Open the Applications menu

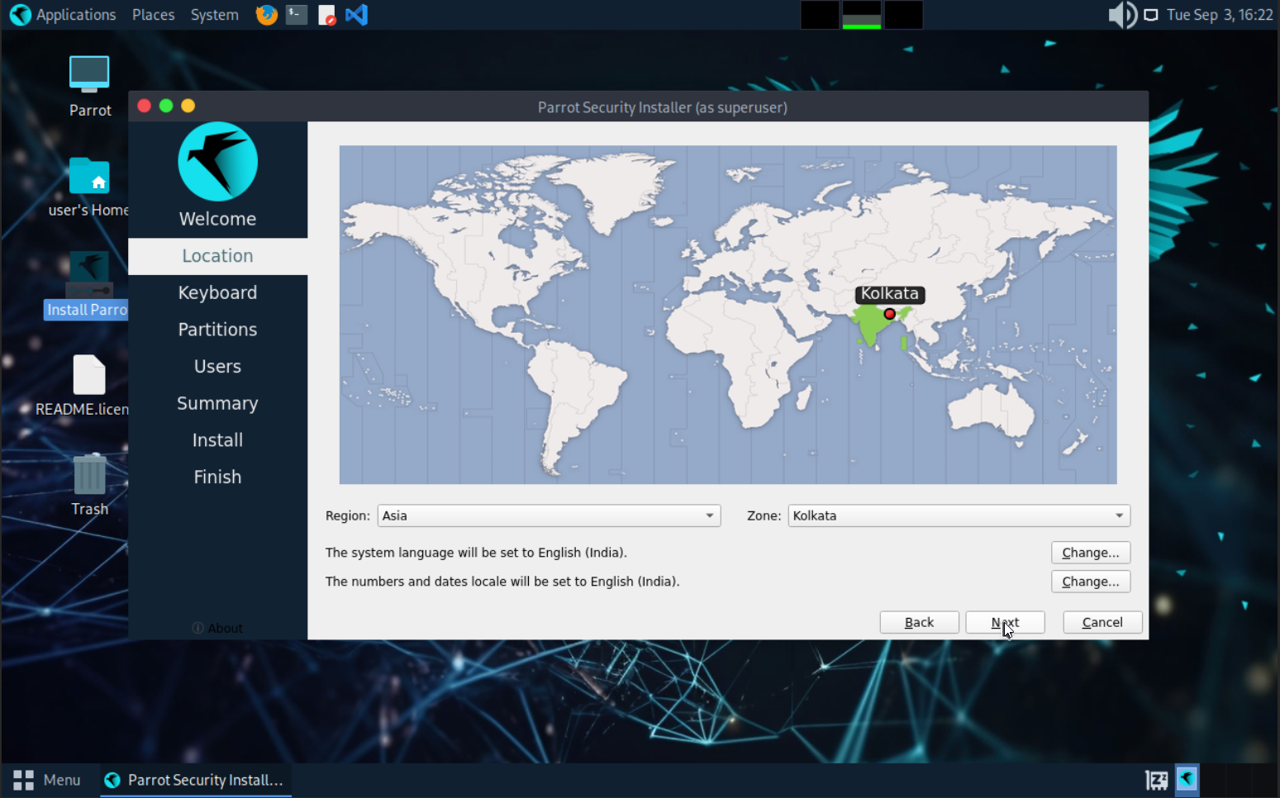[76, 15]
